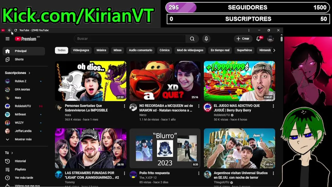Play the +1.999.999$ Berry thumbnail
332x187 pixels.
(x=239, y=81)
